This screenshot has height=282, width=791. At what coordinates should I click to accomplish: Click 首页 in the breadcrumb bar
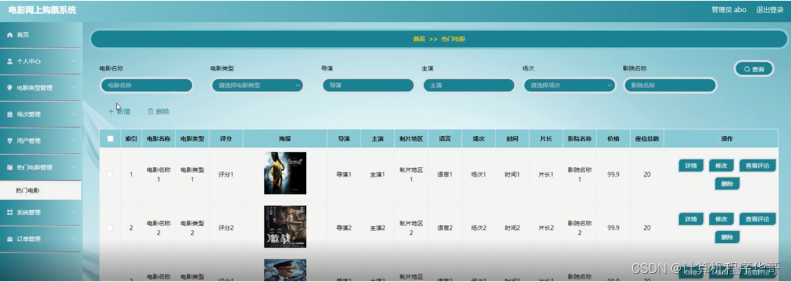[419, 38]
